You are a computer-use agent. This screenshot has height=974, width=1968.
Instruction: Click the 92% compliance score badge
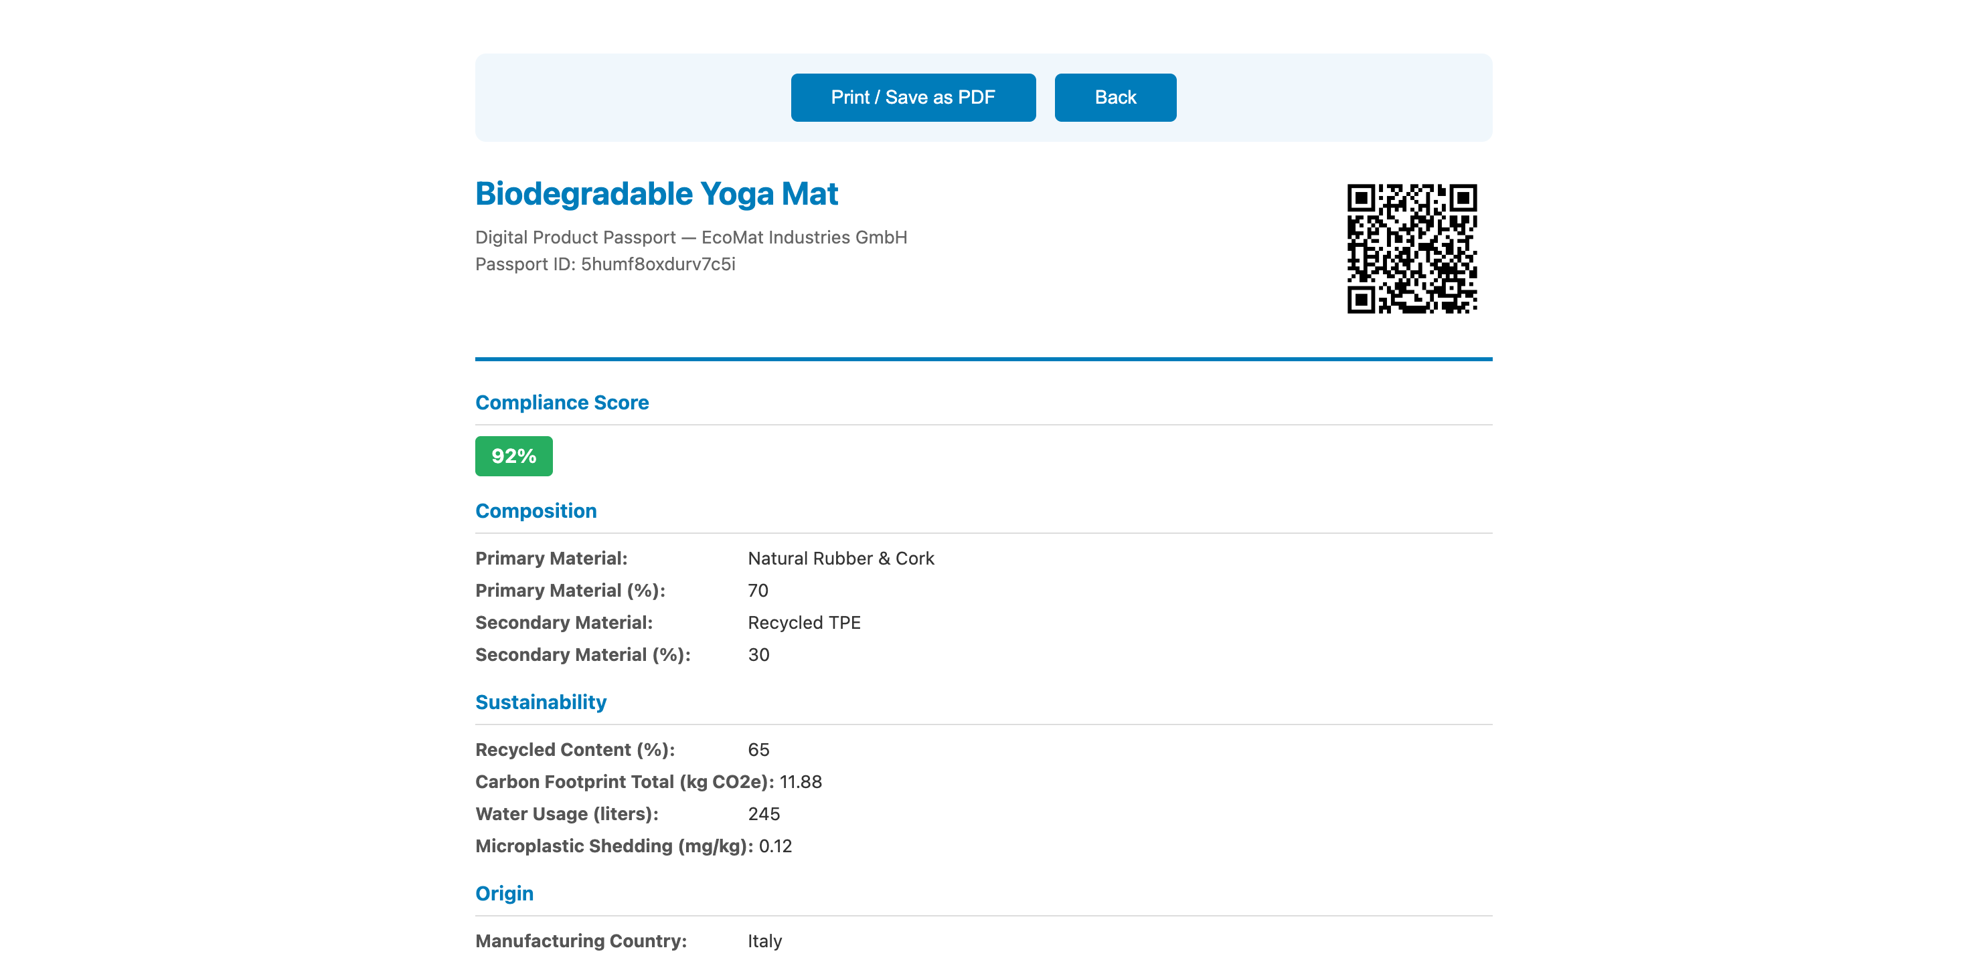(x=513, y=456)
